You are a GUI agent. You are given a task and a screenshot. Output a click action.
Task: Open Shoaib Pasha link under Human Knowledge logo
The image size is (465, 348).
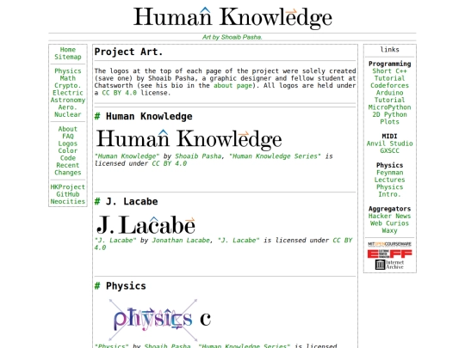[x=198, y=156]
